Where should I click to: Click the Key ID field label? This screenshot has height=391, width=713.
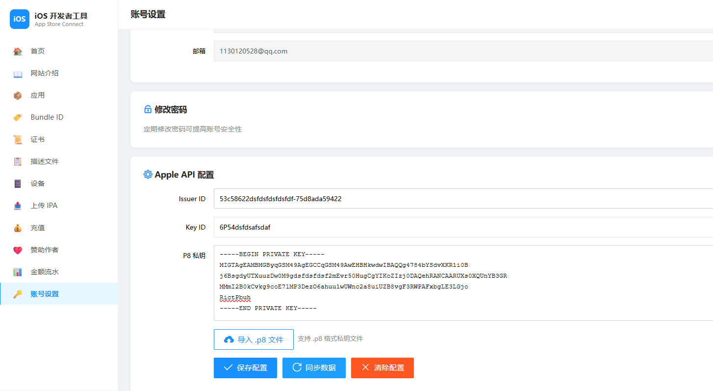pyautogui.click(x=196, y=227)
